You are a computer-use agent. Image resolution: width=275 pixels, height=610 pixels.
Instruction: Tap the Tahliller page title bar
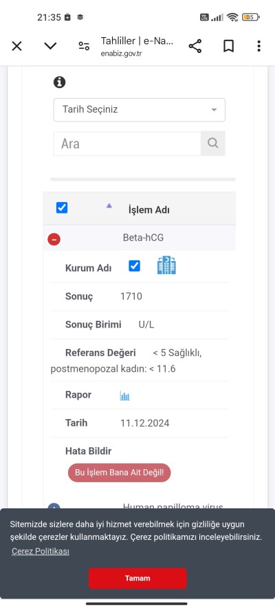[x=137, y=46]
